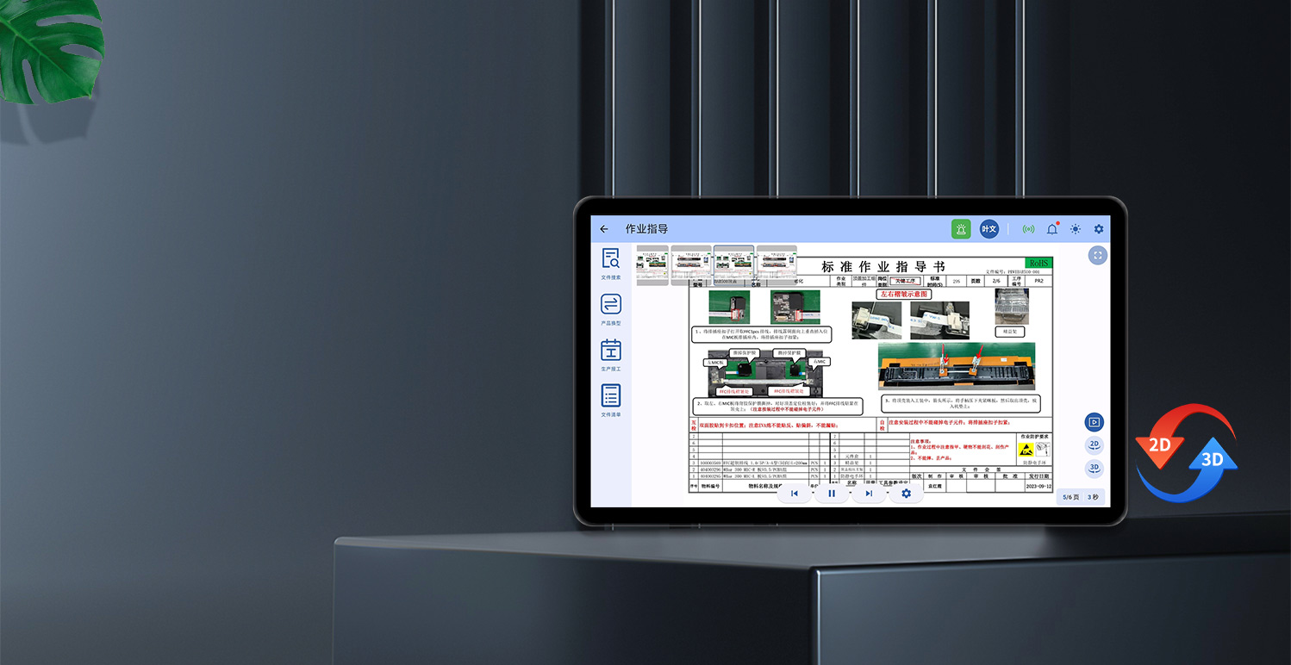
Task: Toggle brightness theme sun icon
Action: pyautogui.click(x=1076, y=229)
